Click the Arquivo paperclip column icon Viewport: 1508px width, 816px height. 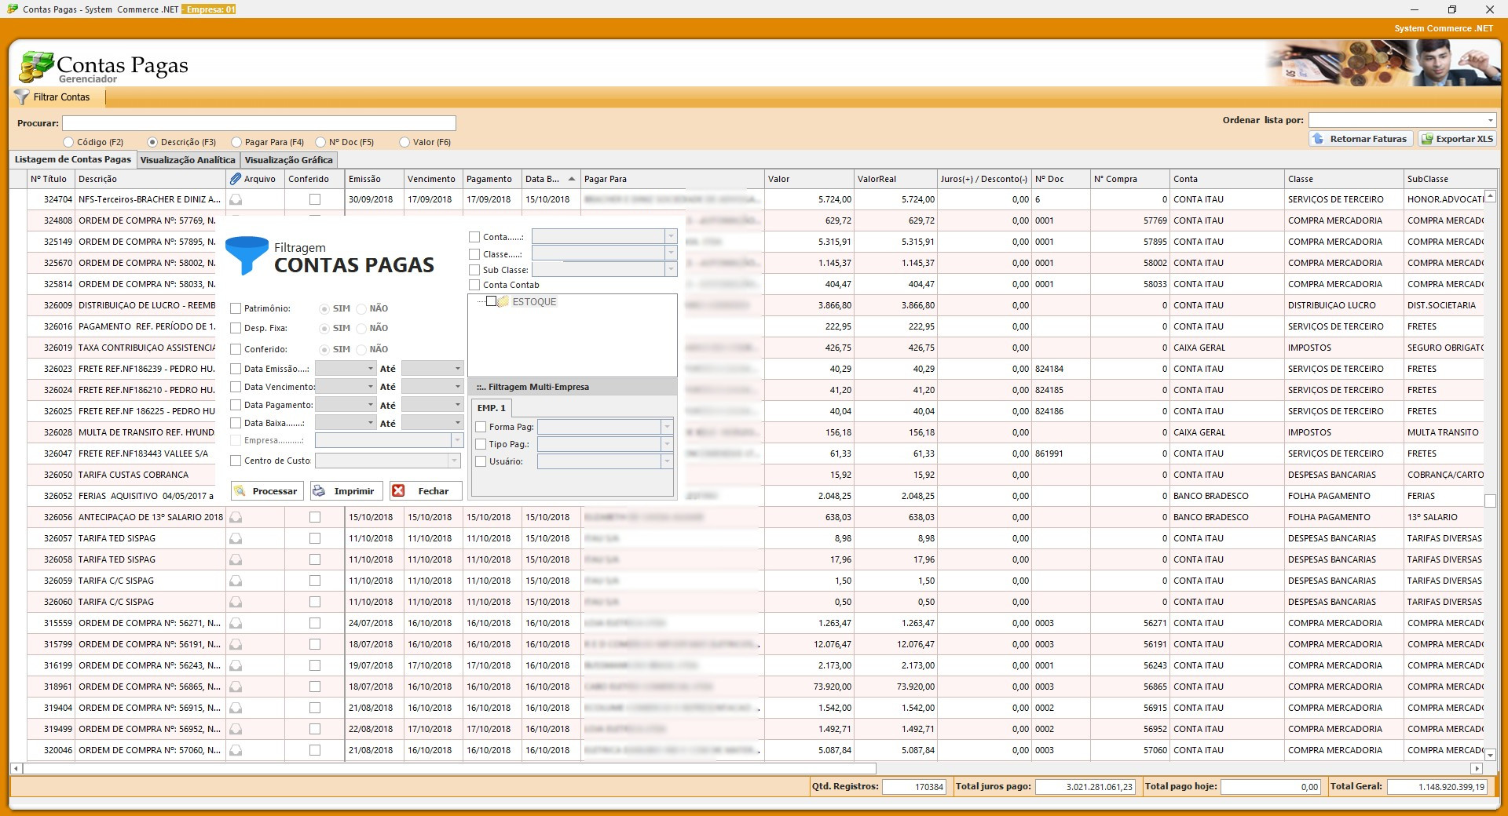(x=236, y=179)
